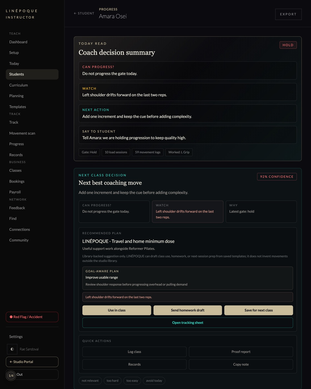Open tracking sheet
Screen dimensions: 311x389
point(188,323)
